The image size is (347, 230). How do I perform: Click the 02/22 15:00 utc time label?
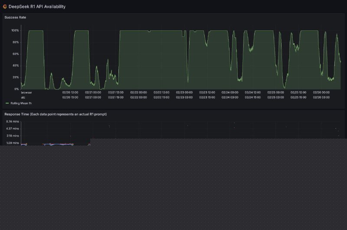tap(161, 97)
